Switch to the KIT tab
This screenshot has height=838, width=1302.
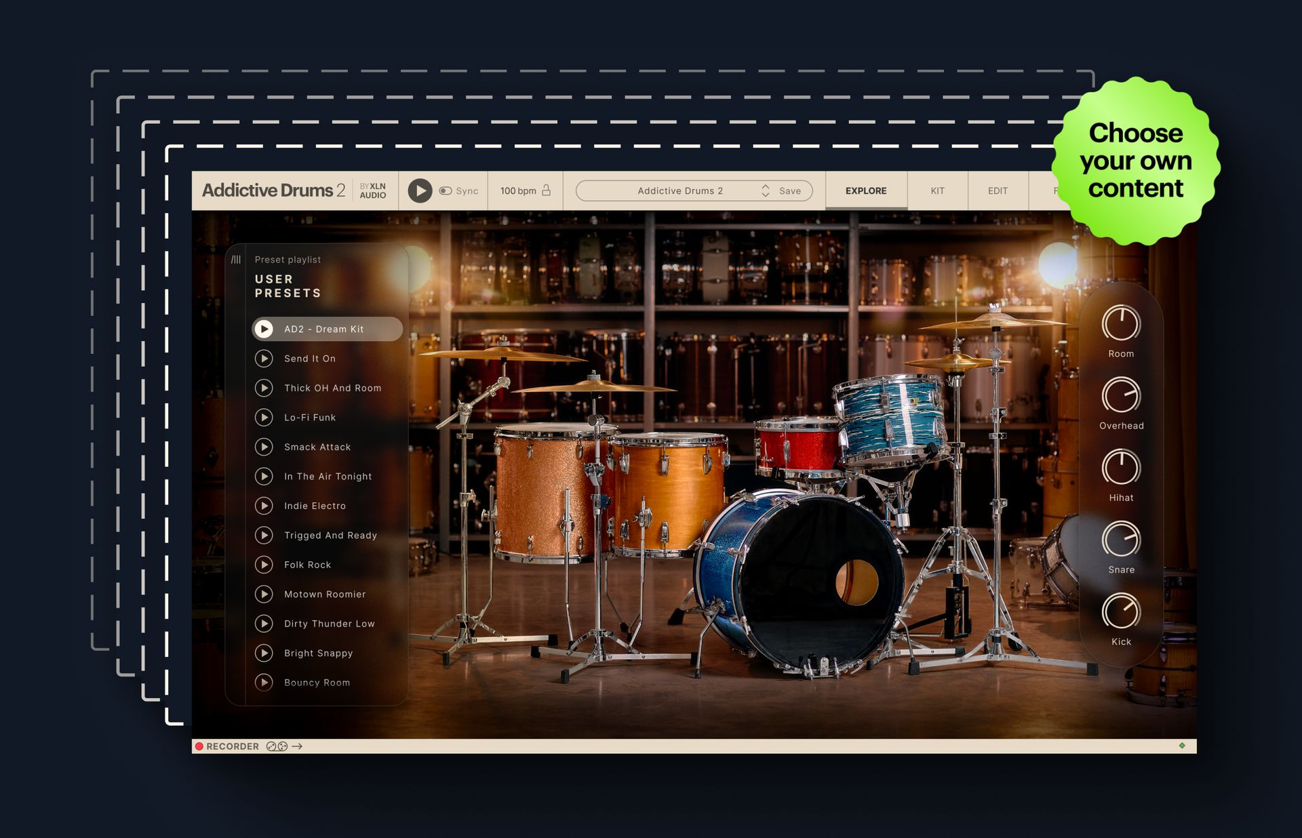(937, 191)
